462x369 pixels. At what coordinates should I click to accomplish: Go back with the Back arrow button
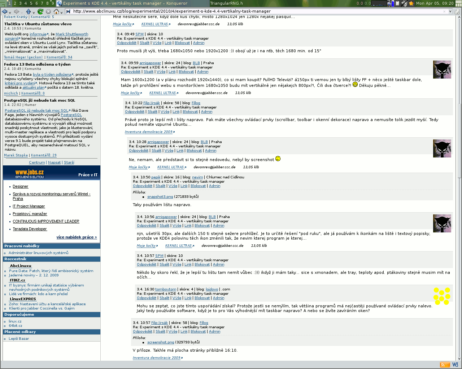[x=4, y=12]
